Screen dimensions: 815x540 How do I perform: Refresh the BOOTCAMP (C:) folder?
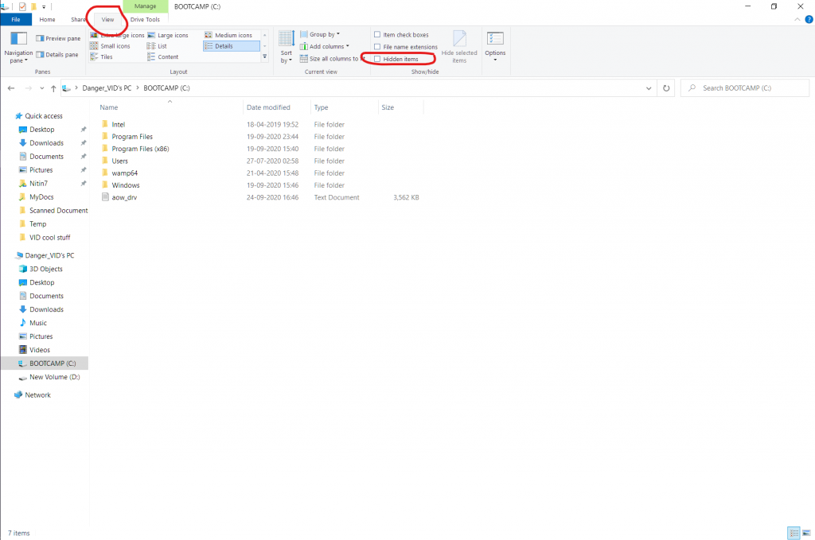666,88
